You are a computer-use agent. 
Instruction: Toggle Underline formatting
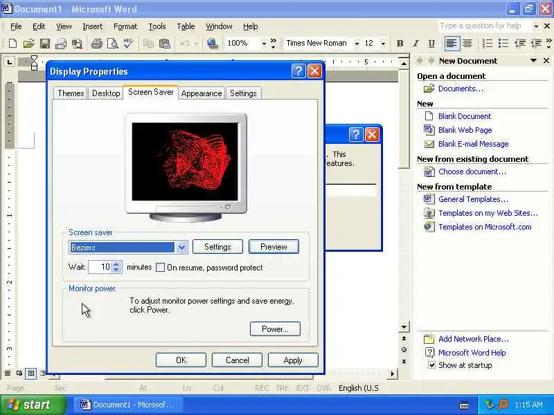point(431,44)
